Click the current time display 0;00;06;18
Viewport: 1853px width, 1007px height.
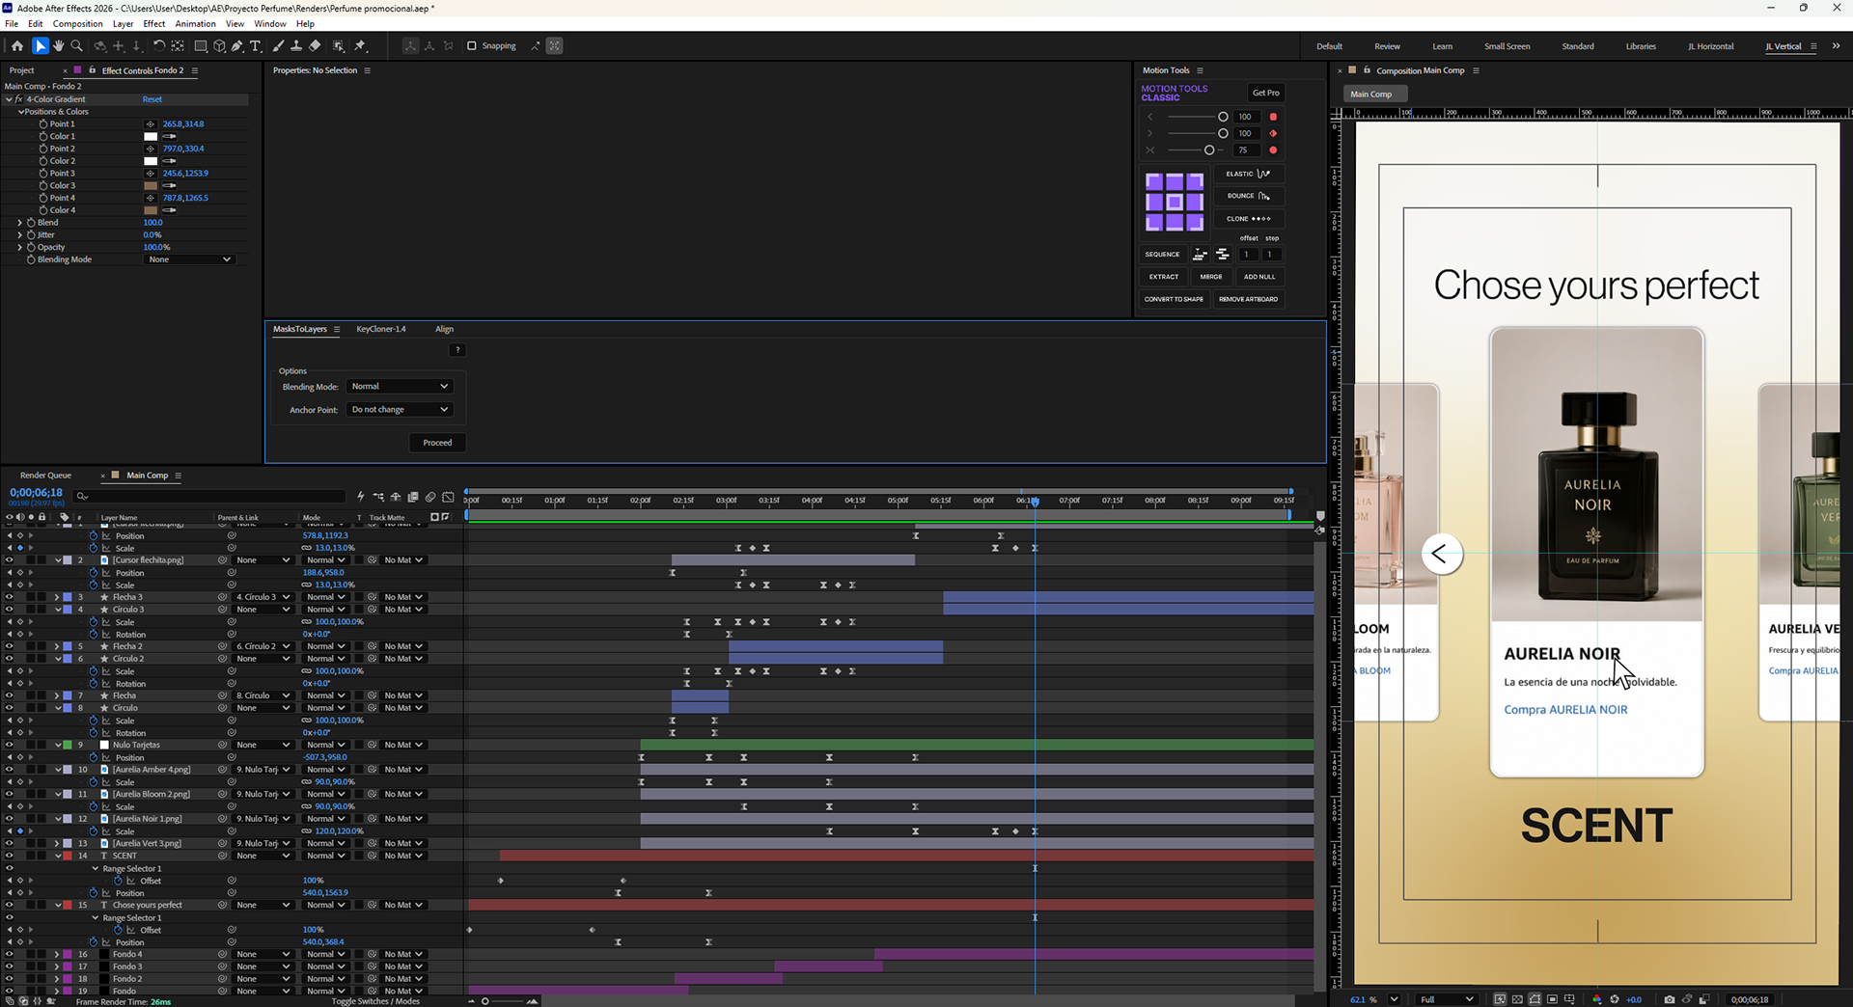click(36, 493)
